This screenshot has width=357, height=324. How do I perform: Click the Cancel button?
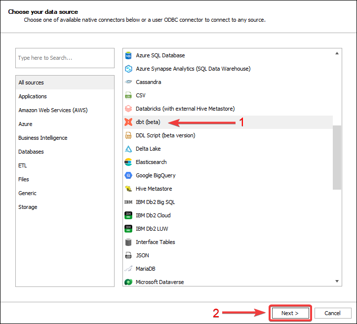click(332, 313)
